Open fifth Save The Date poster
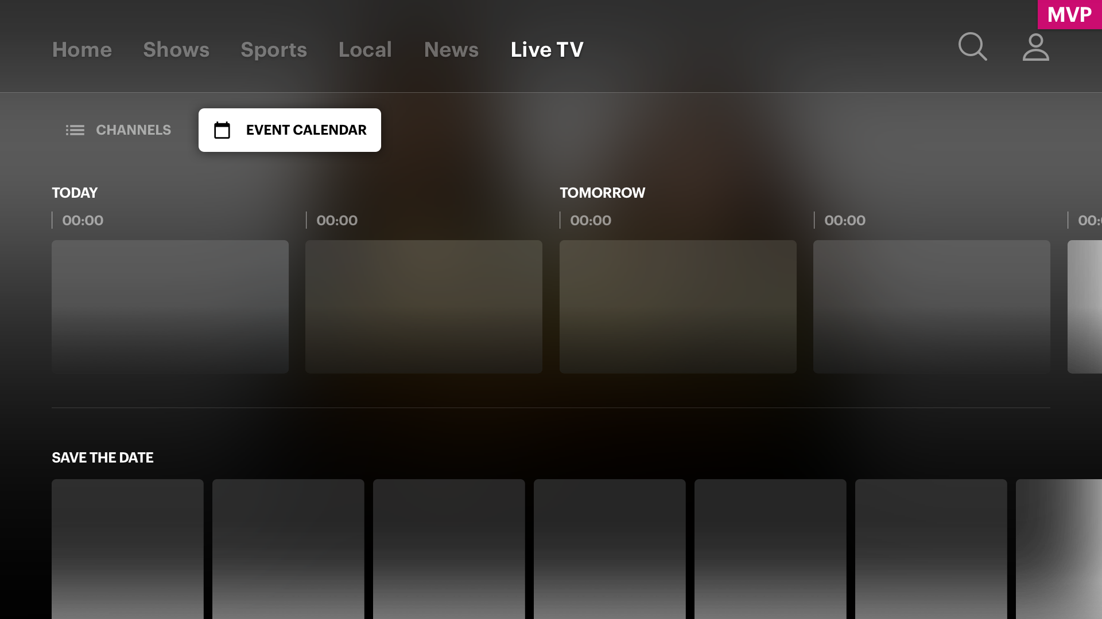This screenshot has width=1102, height=619. point(770,549)
